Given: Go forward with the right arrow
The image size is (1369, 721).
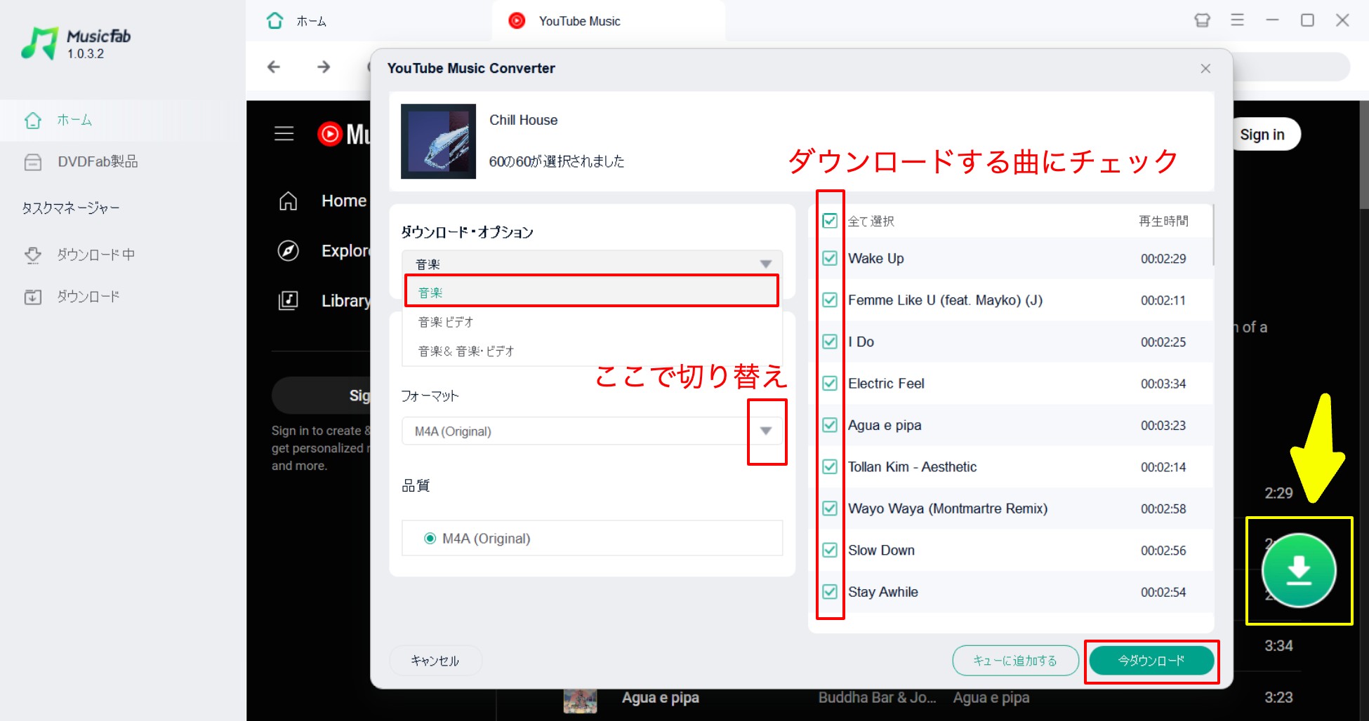Looking at the screenshot, I should pos(324,67).
